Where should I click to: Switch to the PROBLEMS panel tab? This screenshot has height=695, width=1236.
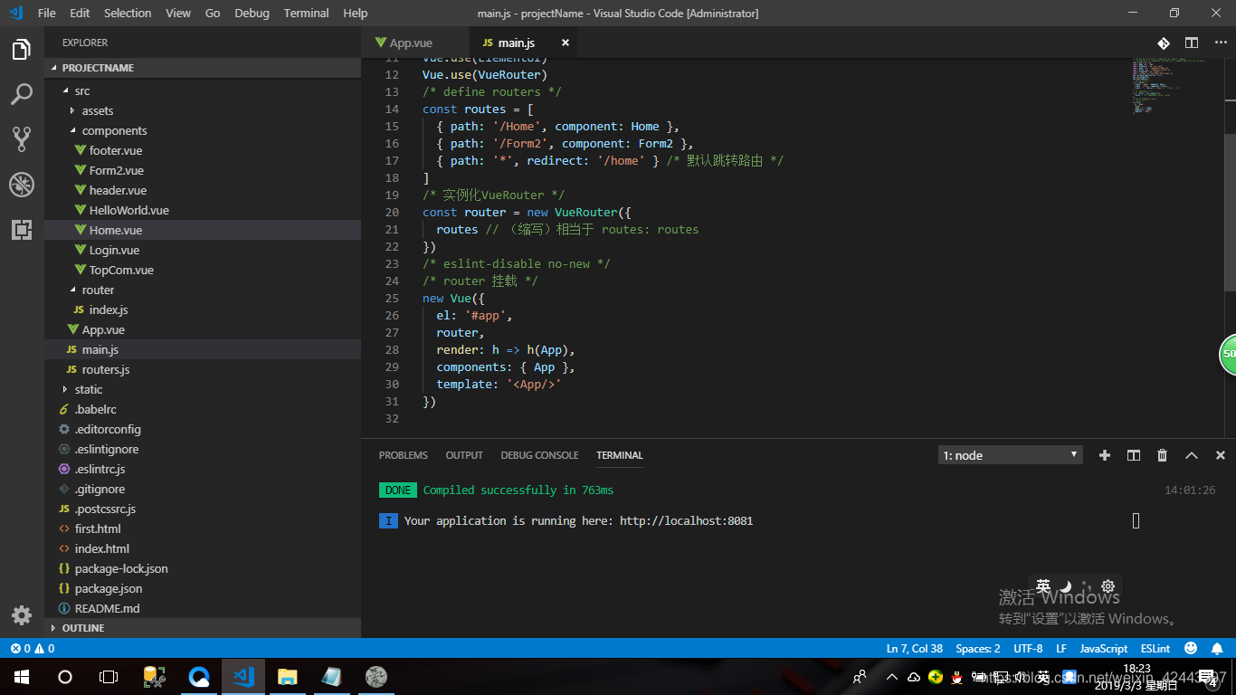point(404,455)
